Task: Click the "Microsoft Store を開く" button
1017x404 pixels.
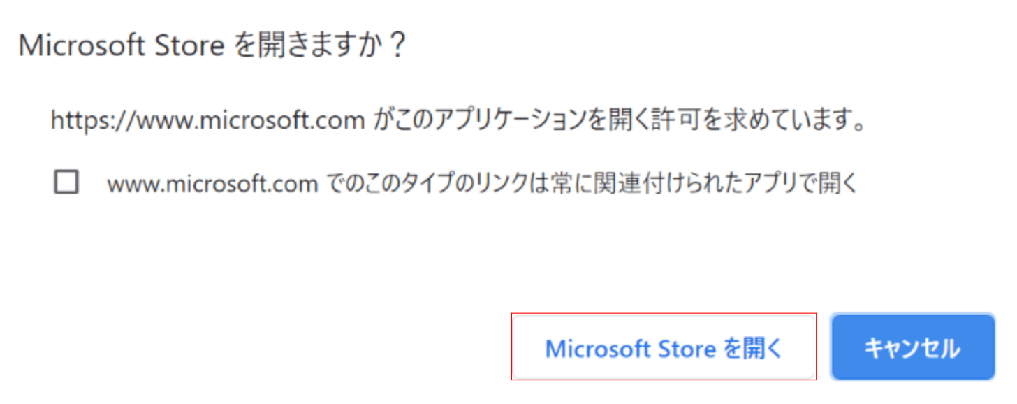Action: [664, 347]
